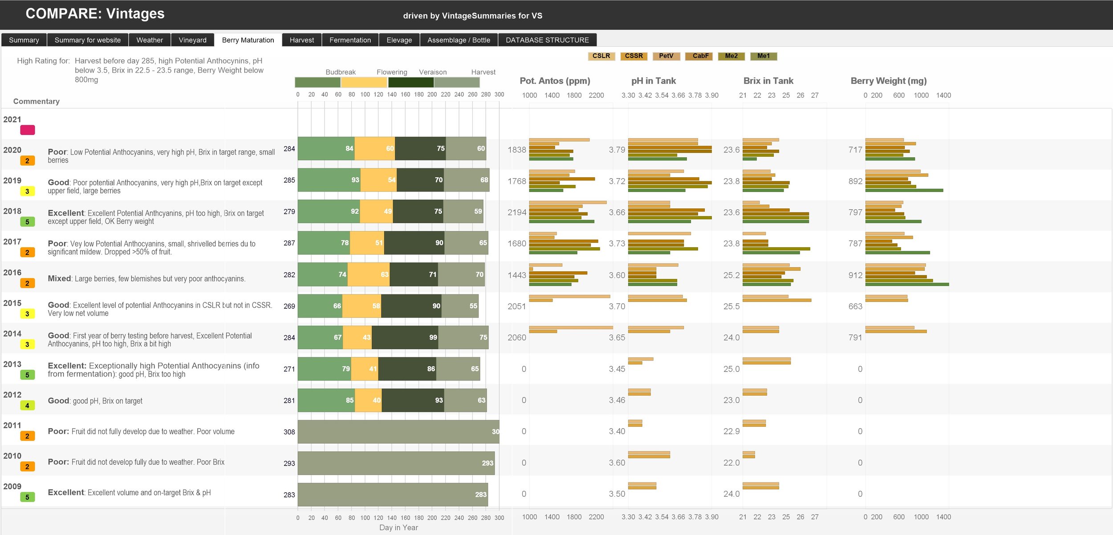This screenshot has height=535, width=1113.
Task: Click the 2020 budbreak segment 84
Action: tap(326, 149)
